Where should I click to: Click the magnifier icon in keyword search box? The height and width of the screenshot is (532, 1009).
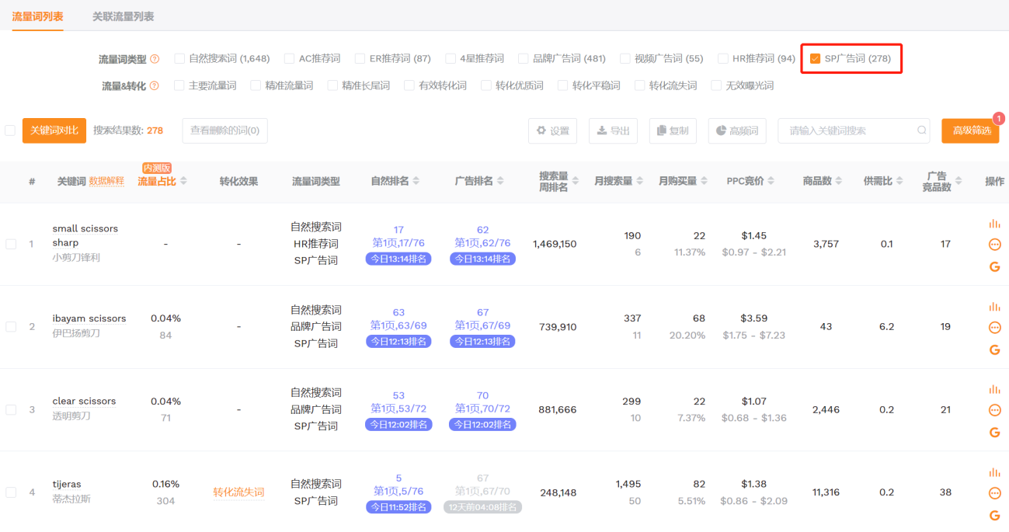921,130
